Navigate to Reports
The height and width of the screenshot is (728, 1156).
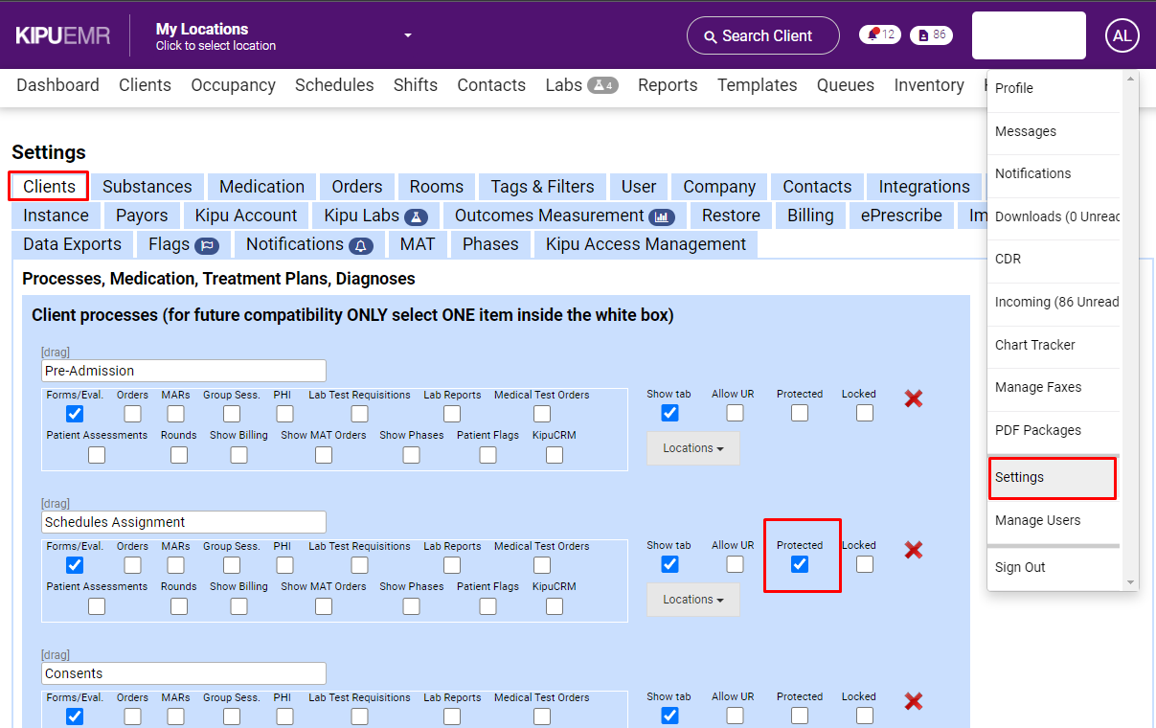pyautogui.click(x=668, y=85)
